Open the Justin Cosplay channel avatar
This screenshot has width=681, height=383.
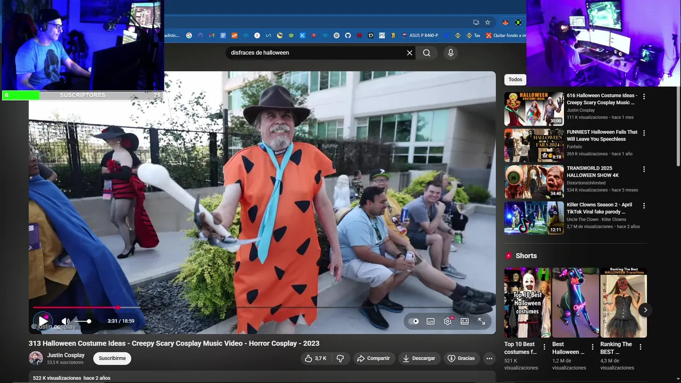36,358
